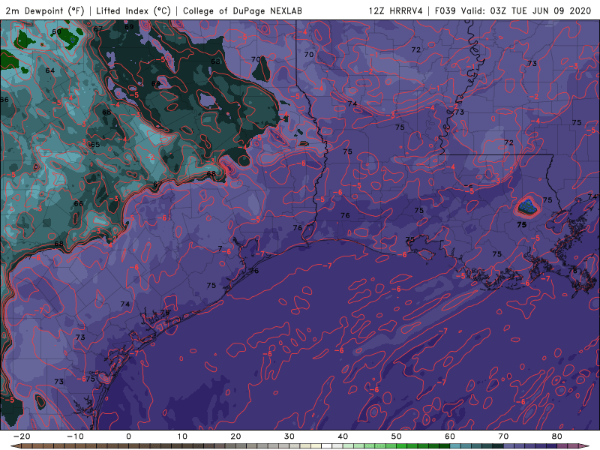Screen dimensions: 600x450
Task: Click the '-10' color scale label
Action: click(x=75, y=436)
